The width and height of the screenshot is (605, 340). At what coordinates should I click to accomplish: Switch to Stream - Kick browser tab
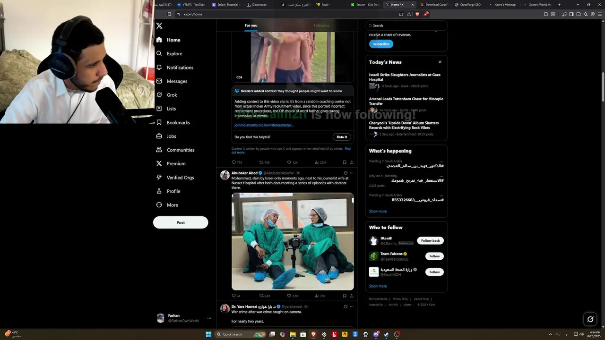[x=365, y=5]
